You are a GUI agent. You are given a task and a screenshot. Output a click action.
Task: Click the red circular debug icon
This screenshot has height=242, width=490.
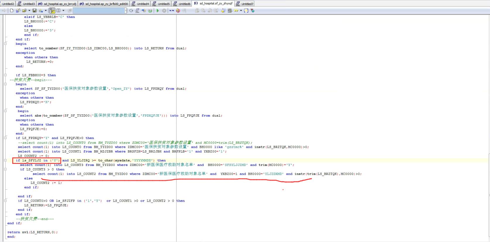(178, 11)
